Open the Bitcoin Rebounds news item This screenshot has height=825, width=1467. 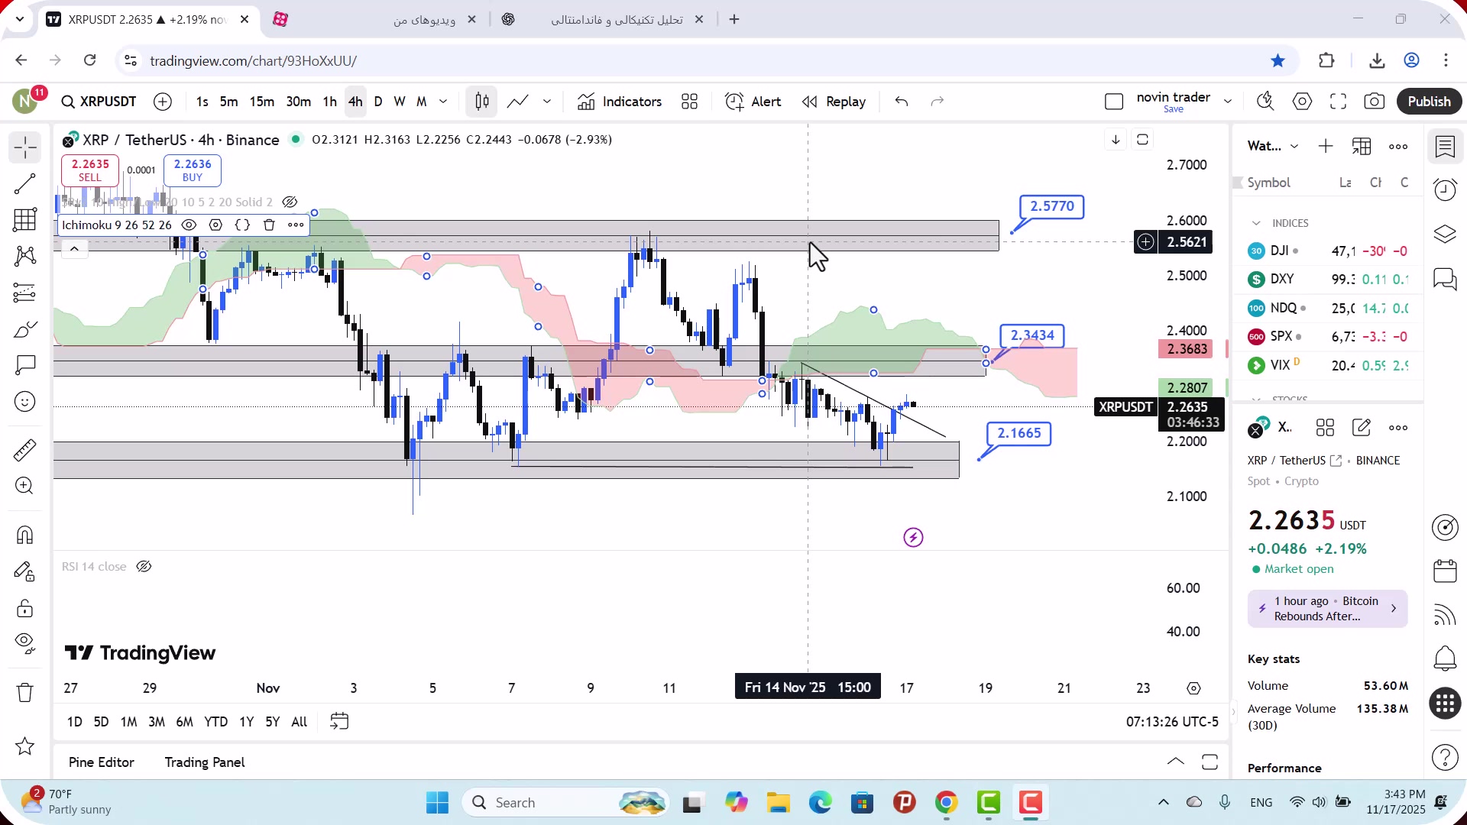click(x=1327, y=609)
